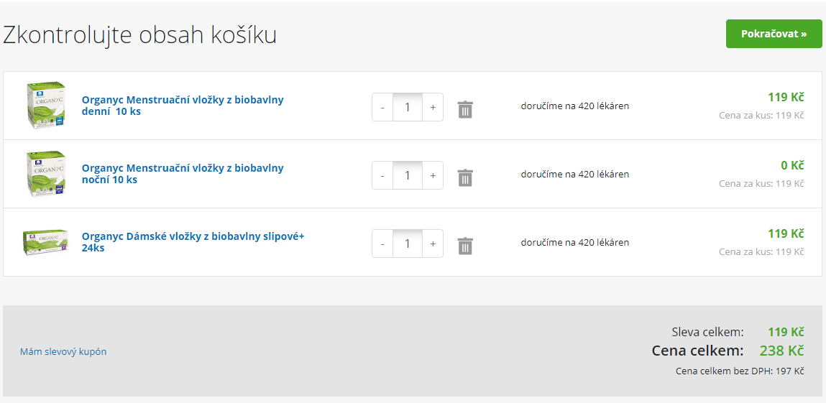
Task: Select quantity field for noční 10 ks
Action: (407, 176)
